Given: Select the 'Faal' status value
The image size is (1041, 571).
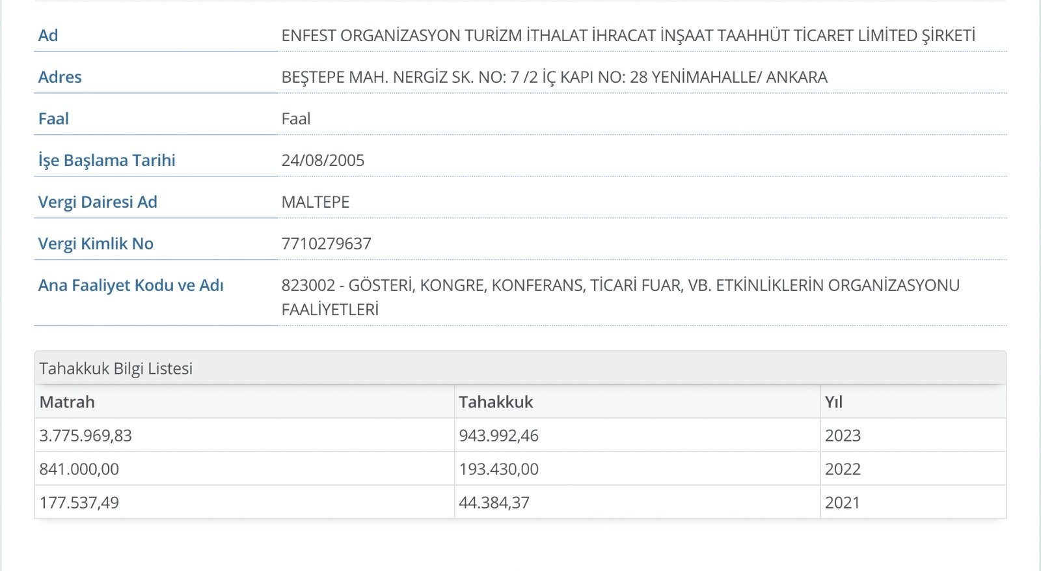Looking at the screenshot, I should tap(296, 118).
